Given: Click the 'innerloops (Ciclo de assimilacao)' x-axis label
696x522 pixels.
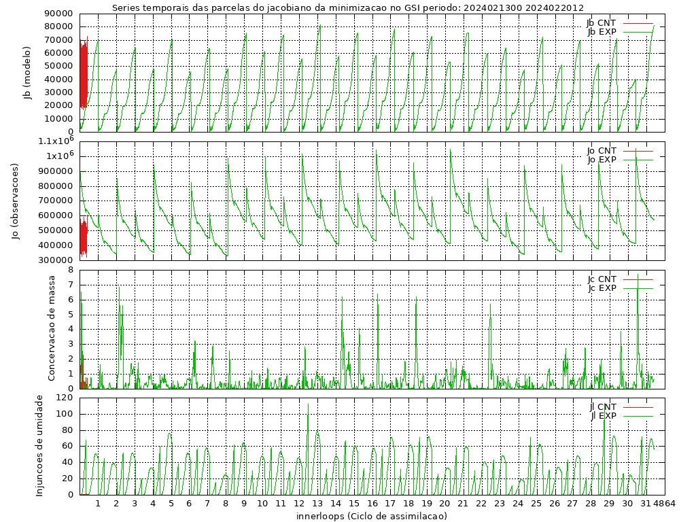Looking at the screenshot, I should click(372, 516).
